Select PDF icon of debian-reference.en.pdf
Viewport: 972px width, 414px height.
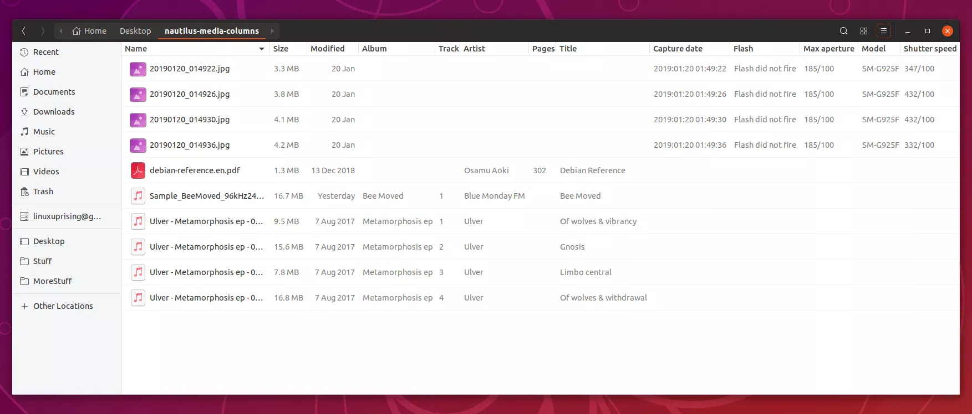coord(138,171)
